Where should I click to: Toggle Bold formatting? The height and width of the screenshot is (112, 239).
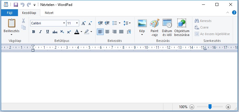point(33,32)
